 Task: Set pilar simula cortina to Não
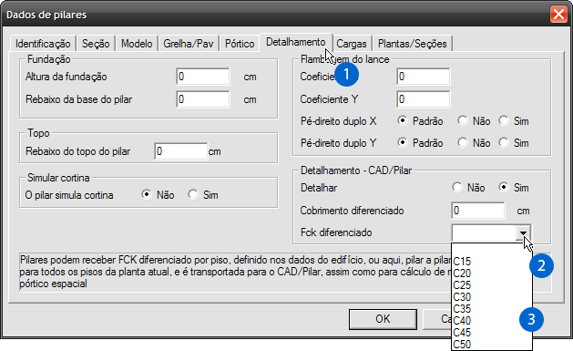click(x=147, y=194)
